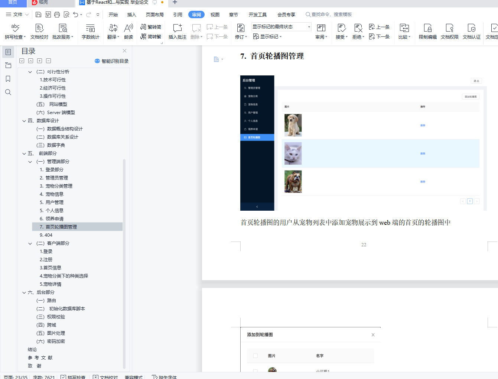Viewport: 498px width, 379px height.
Task: Switch to the 开始 ribbon tab
Action: pos(113,14)
